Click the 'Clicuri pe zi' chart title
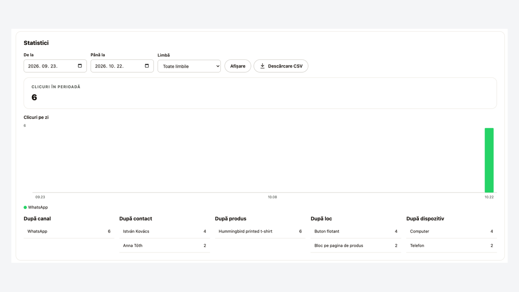Screen dimensions: 519x292 click(x=36, y=117)
